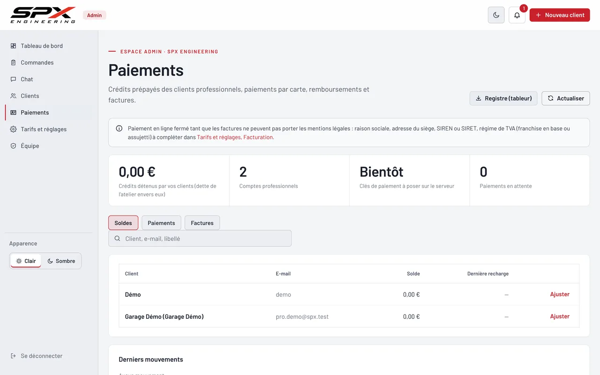Log out via Se déconnecter

point(49,356)
